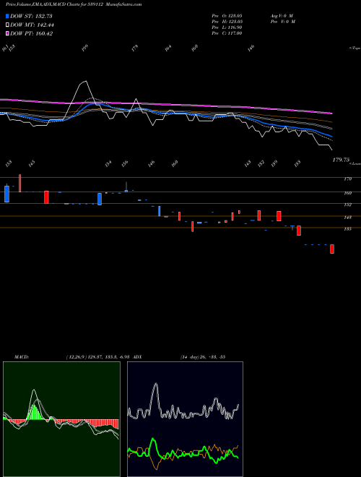Viewport: 361px width, 477px height.
Task: Click the 152 price axis label
Action: (x=347, y=205)
